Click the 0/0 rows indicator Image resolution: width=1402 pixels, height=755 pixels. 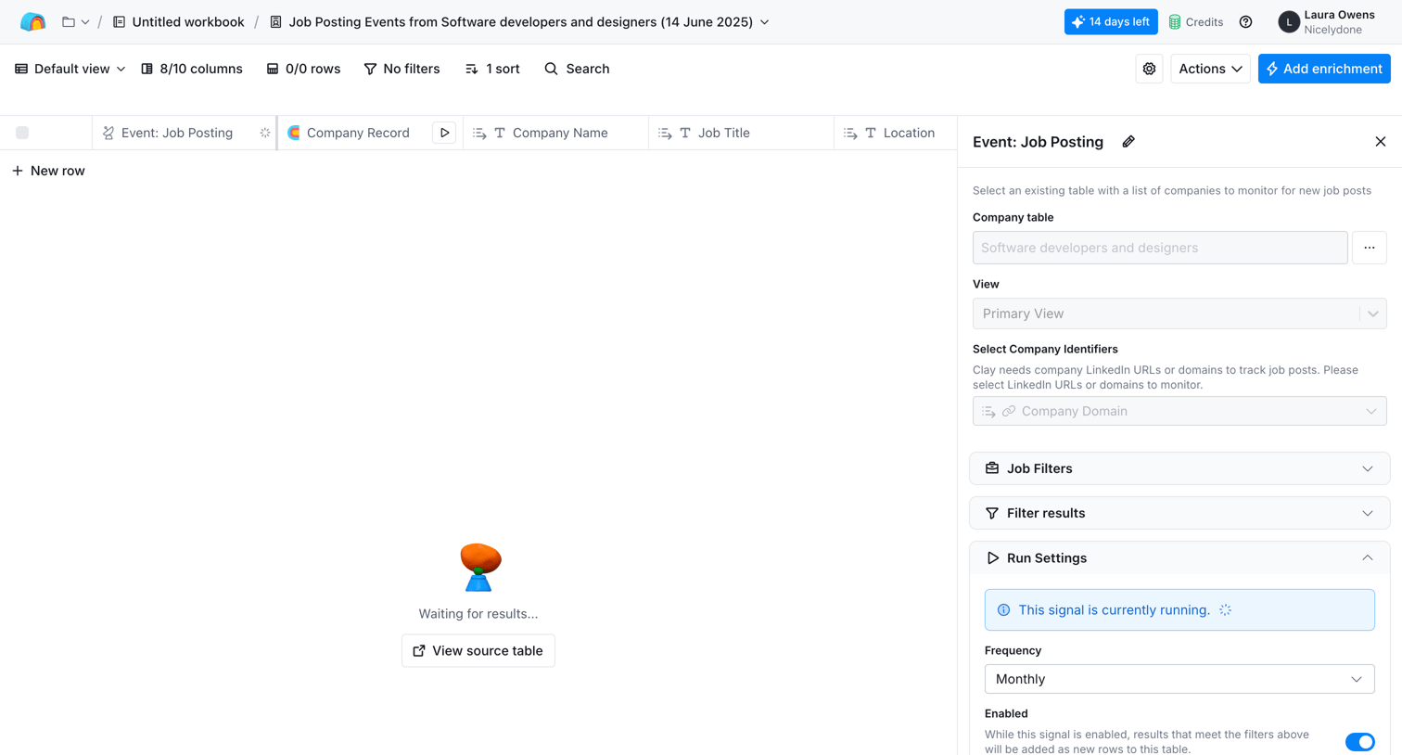coord(303,69)
